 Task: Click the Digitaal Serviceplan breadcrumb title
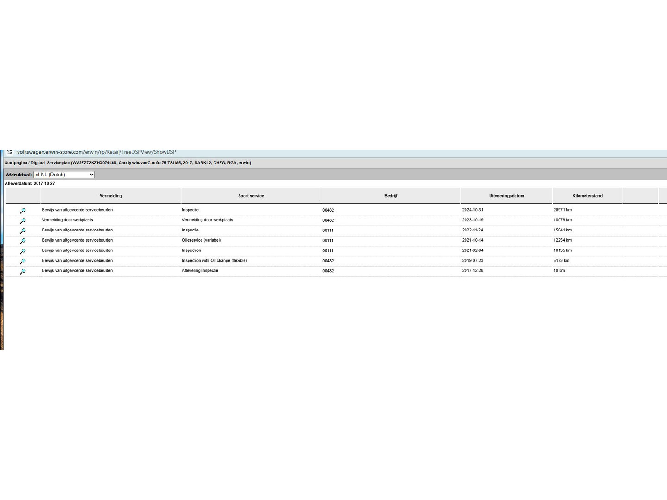tap(50, 163)
